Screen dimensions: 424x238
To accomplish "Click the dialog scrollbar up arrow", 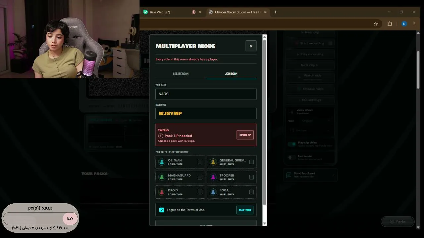I will [x=264, y=36].
